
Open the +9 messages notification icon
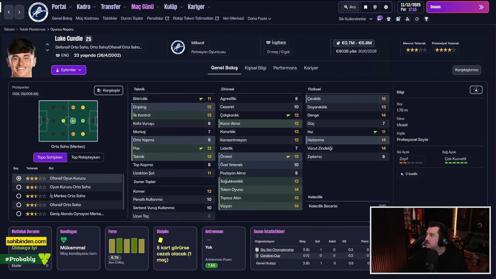[x=380, y=18]
